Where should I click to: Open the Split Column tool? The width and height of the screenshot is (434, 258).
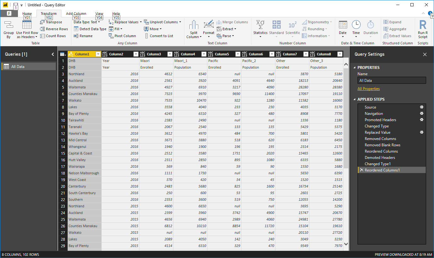tap(194, 30)
